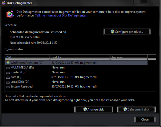
Task: Click the Disk Defragmenter title bar icon
Action: pos(4,3)
